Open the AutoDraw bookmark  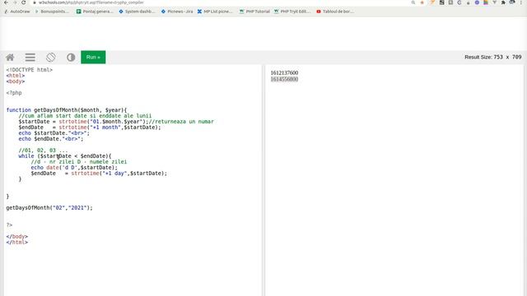17,12
